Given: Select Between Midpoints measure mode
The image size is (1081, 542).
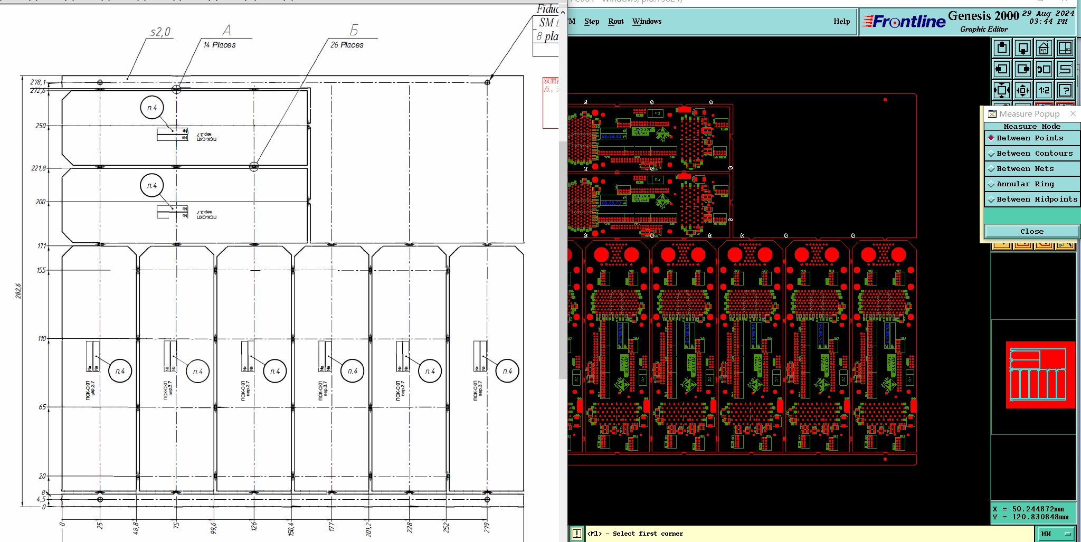Looking at the screenshot, I should pyautogui.click(x=1032, y=199).
